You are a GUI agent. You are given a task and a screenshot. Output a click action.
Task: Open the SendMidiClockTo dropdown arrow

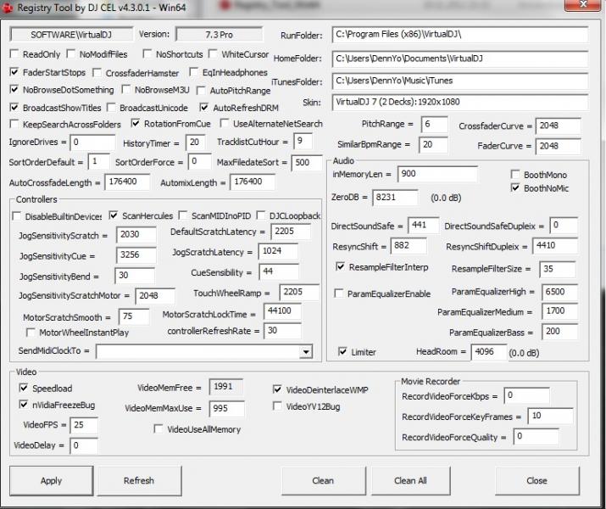[x=306, y=351]
